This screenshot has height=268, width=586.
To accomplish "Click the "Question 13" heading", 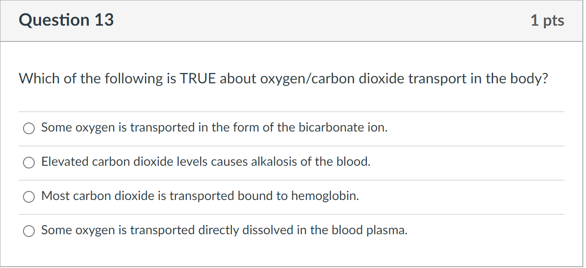I will (x=66, y=20).
